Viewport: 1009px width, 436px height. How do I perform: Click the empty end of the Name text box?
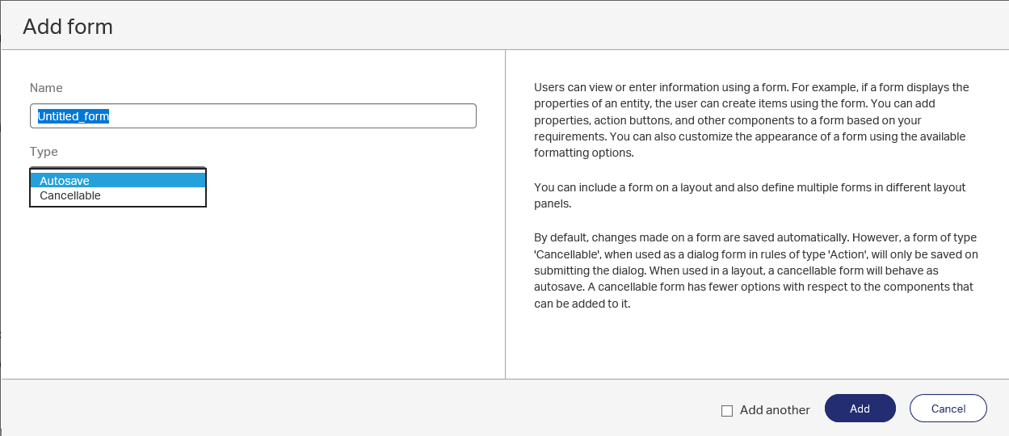(323, 116)
